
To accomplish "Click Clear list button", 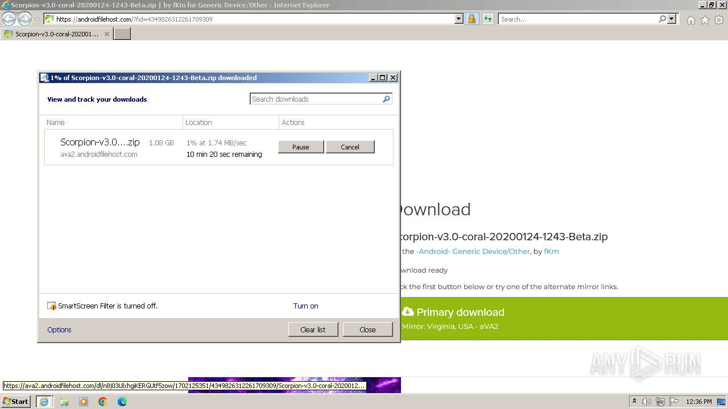I will click(313, 329).
